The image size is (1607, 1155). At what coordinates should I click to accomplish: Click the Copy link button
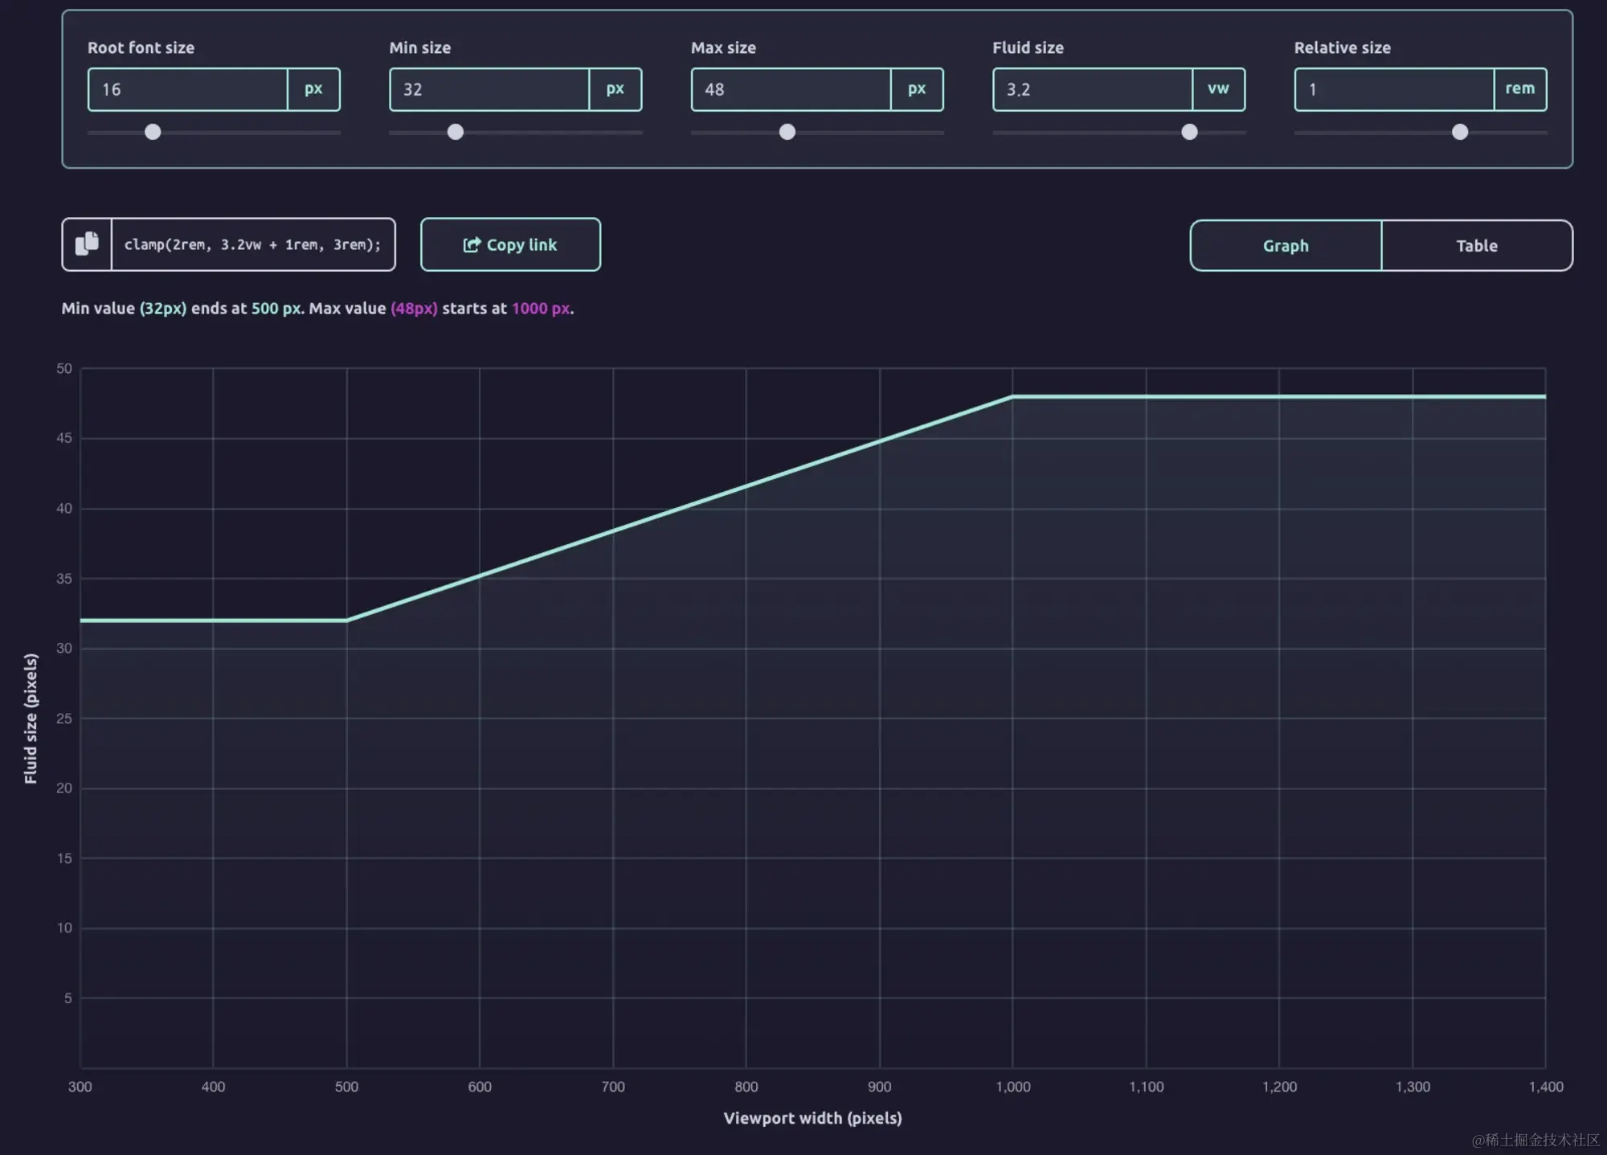510,244
